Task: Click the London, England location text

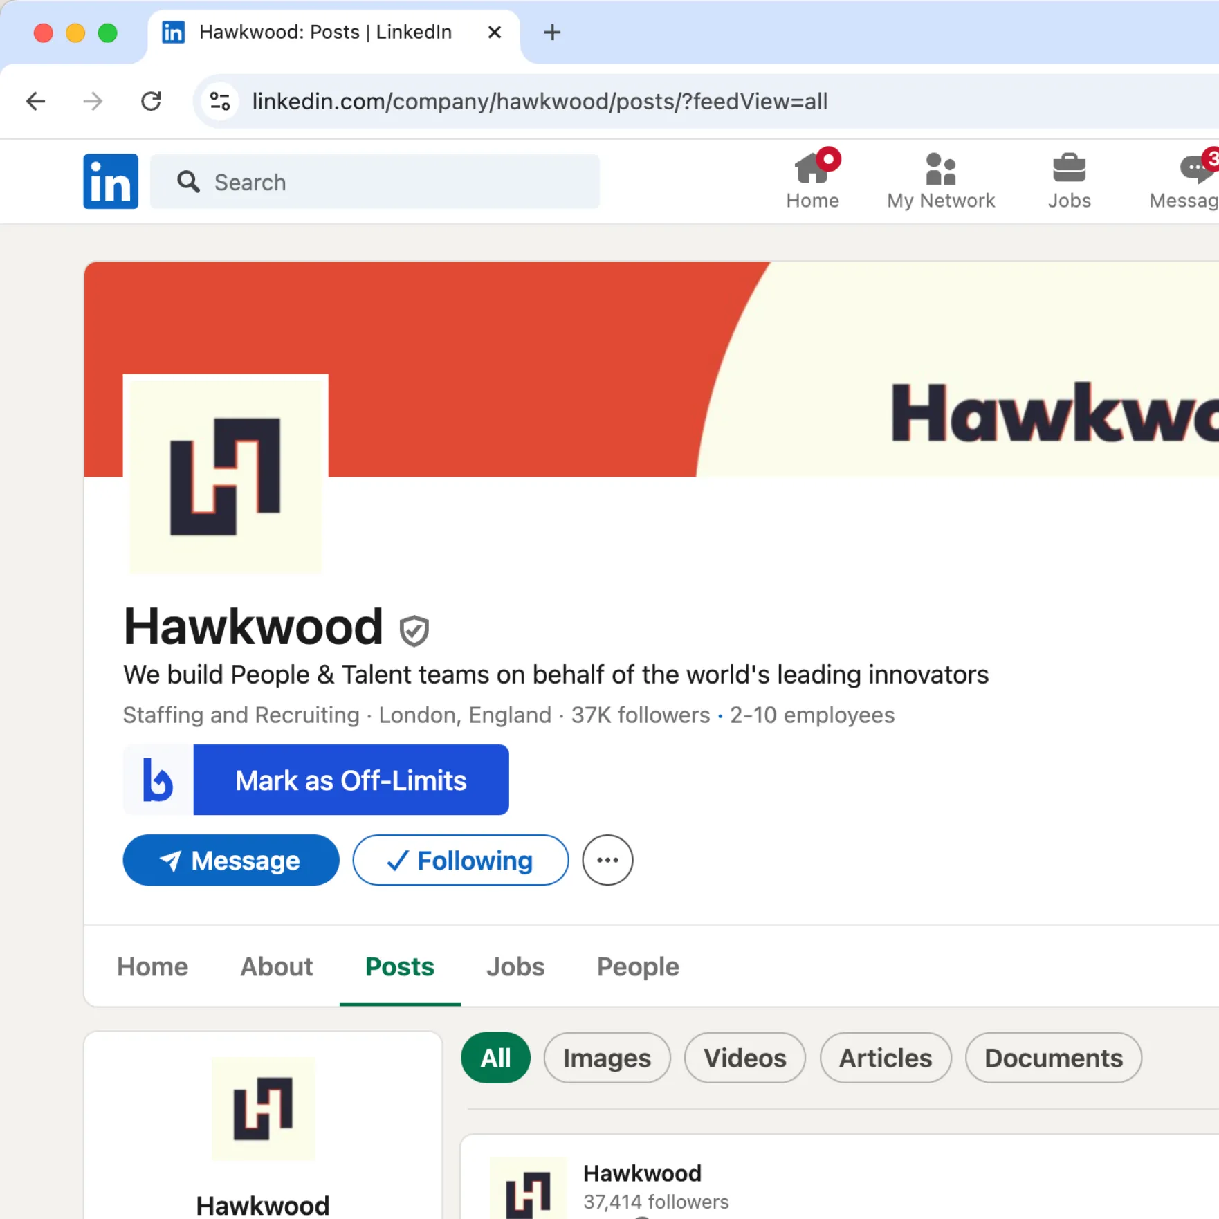Action: tap(465, 715)
